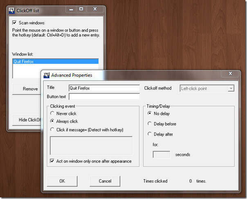The height and width of the screenshot is (199, 247).
Task: Click the Hide ClickOff button
Action: (27, 120)
